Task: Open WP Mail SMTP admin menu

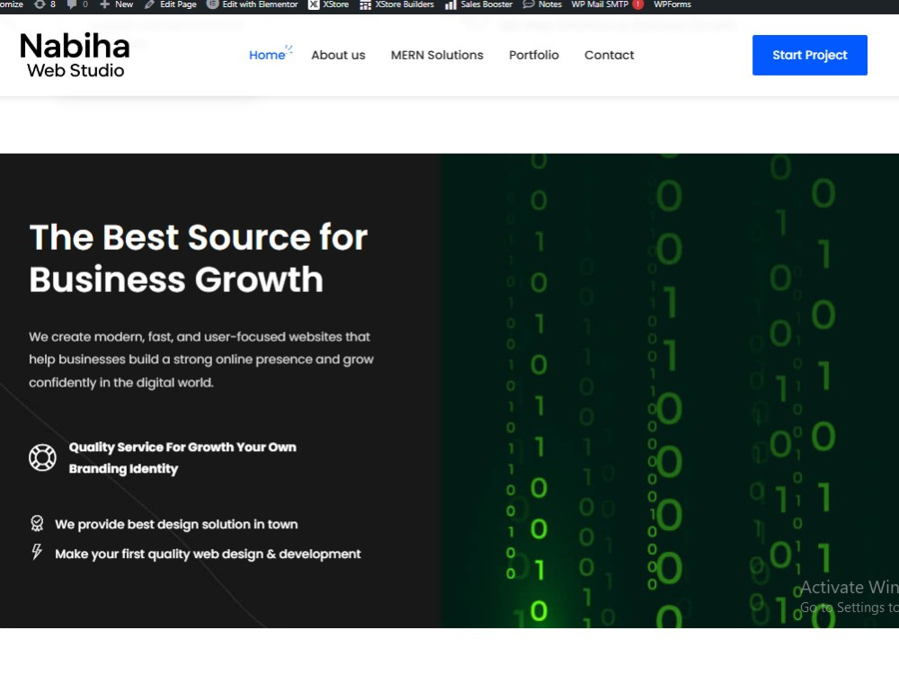Action: (x=600, y=4)
